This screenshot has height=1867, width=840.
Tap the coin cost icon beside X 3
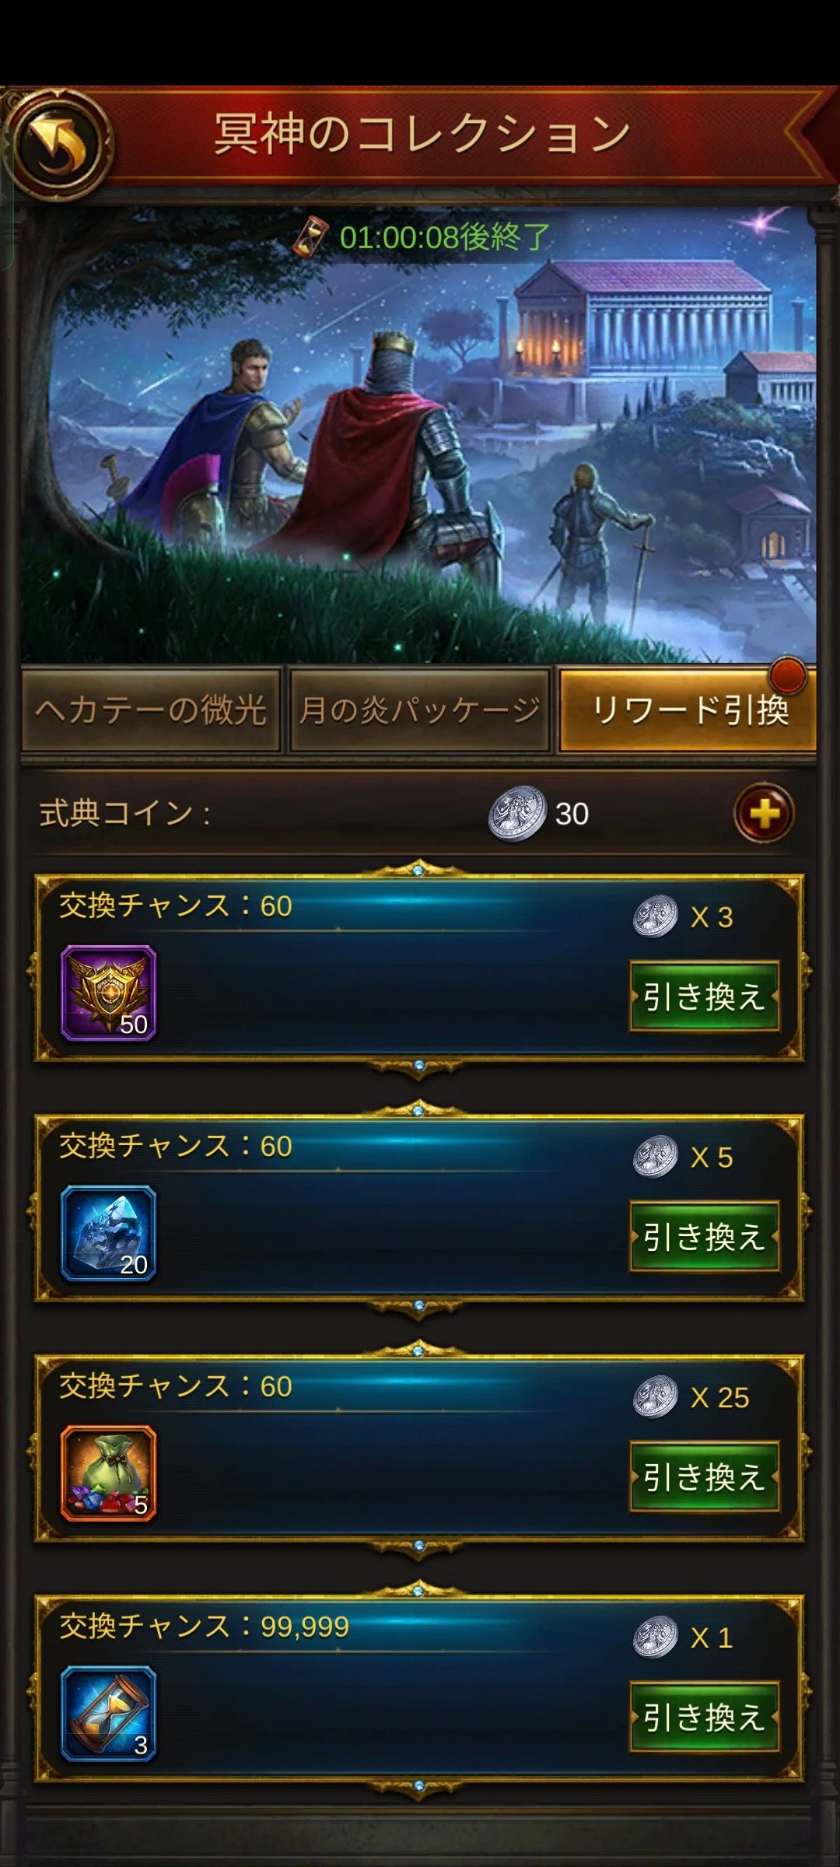pos(656,916)
